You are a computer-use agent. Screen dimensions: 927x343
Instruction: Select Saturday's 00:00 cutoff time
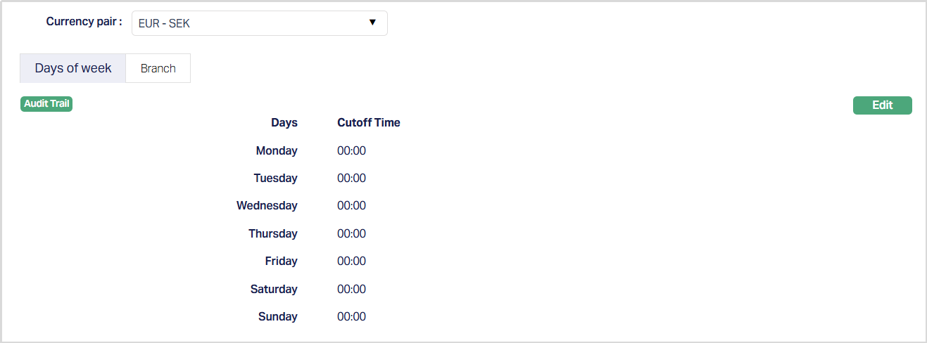[351, 289]
